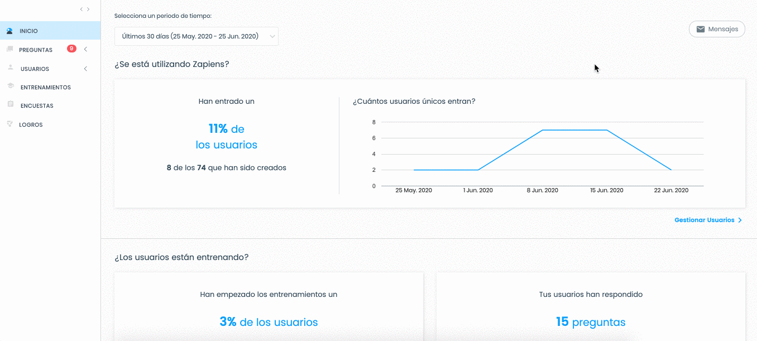Click the '15 Jun. 2020' chart axis label
Screen dimensions: 757x341
[x=607, y=190]
